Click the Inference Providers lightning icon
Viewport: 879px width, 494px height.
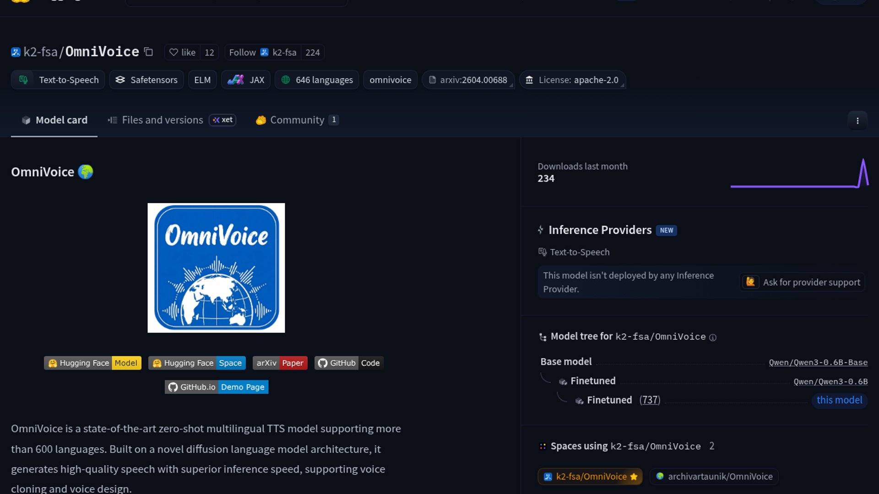(x=541, y=230)
